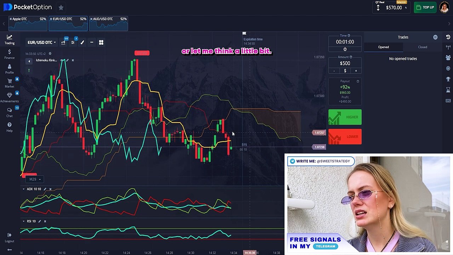Edit the Ichimoku indicator settings
The image size is (453, 255).
pyautogui.click(x=67, y=60)
